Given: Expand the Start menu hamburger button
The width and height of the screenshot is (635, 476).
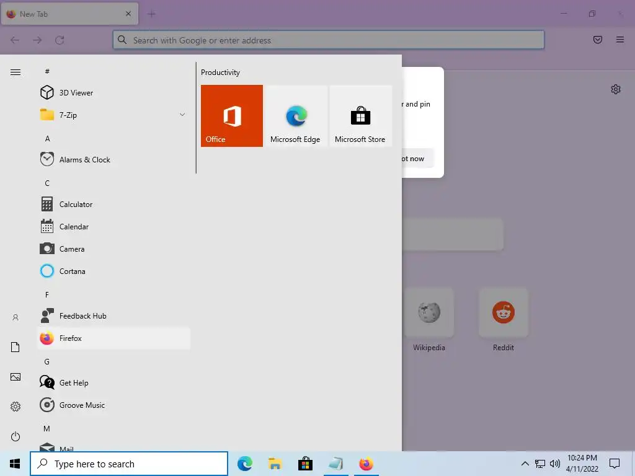Looking at the screenshot, I should click(16, 72).
